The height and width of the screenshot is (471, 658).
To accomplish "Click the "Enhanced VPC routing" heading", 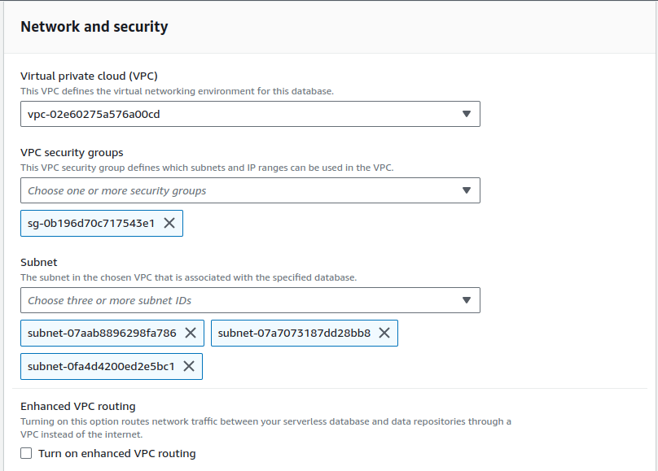I will pos(78,406).
